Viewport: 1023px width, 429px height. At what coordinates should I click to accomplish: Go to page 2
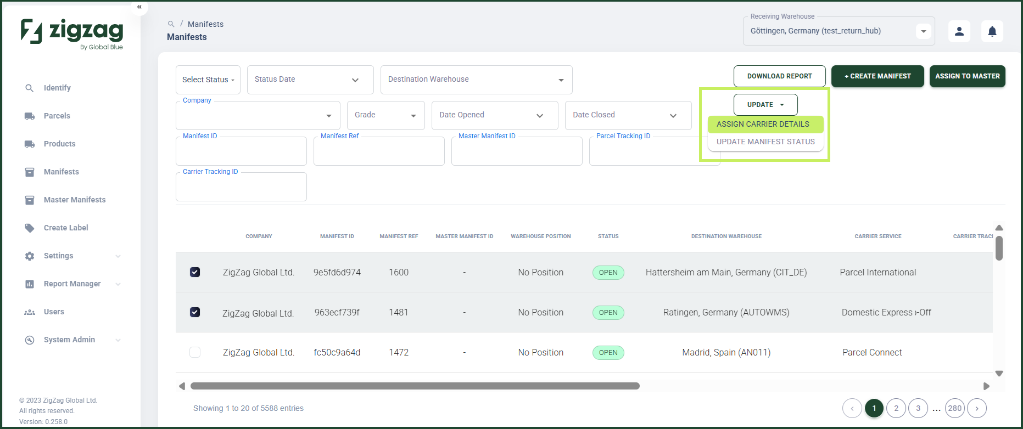point(896,408)
